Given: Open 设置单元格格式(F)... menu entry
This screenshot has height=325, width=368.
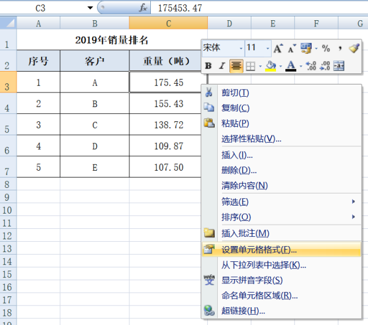Looking at the screenshot, I should [x=281, y=250].
